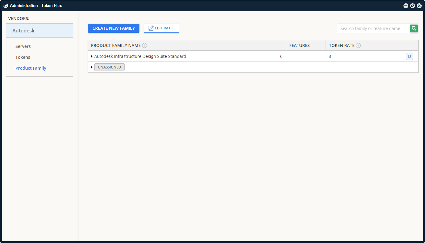425x243 pixels.
Task: Expand the Autodesk Infrastructure Design Suite Standard row
Action: click(92, 56)
